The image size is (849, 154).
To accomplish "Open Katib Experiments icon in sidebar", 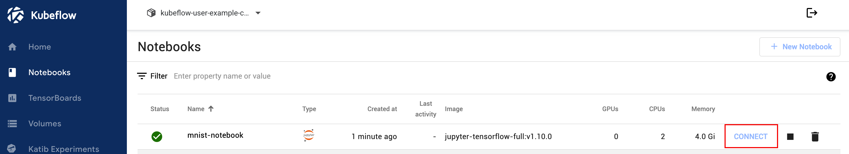I will coord(12,149).
